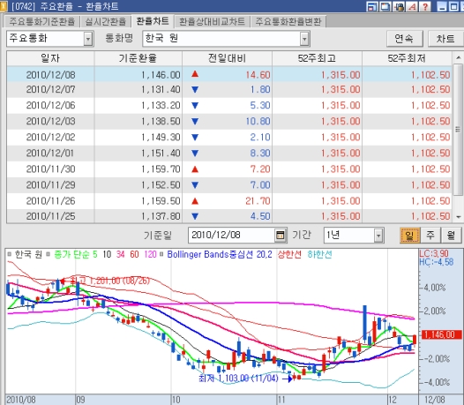This screenshot has width=464, height=405.
Task: Click the 연속 button
Action: (x=405, y=39)
